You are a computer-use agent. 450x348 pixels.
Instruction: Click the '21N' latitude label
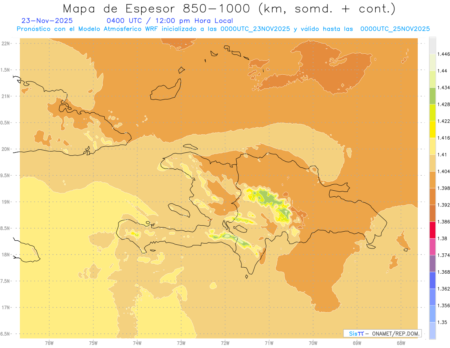pos(6,96)
